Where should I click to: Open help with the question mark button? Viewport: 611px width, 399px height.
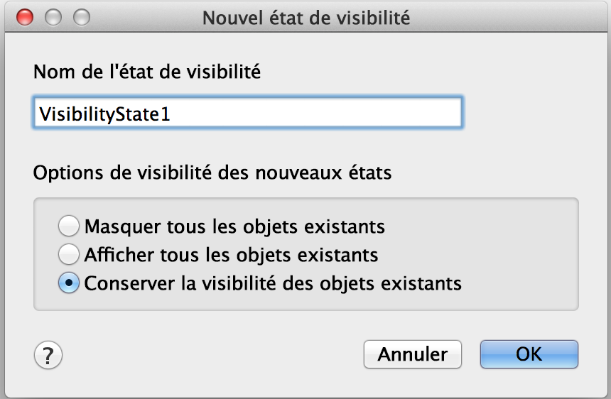(x=48, y=354)
